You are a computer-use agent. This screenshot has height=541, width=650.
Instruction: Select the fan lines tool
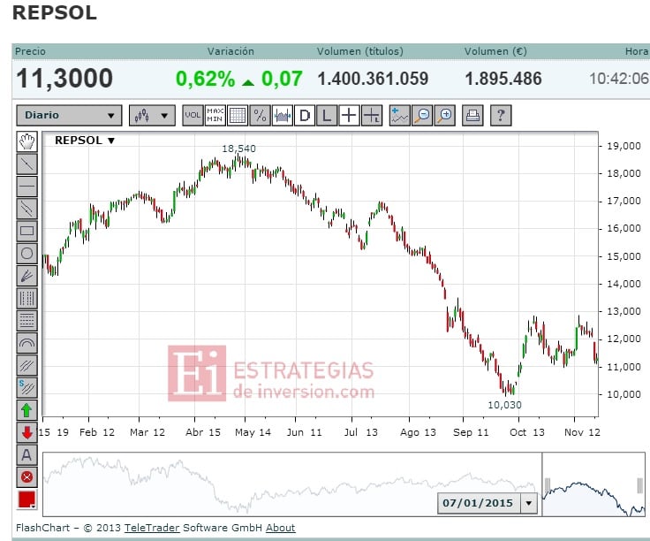coord(27,276)
